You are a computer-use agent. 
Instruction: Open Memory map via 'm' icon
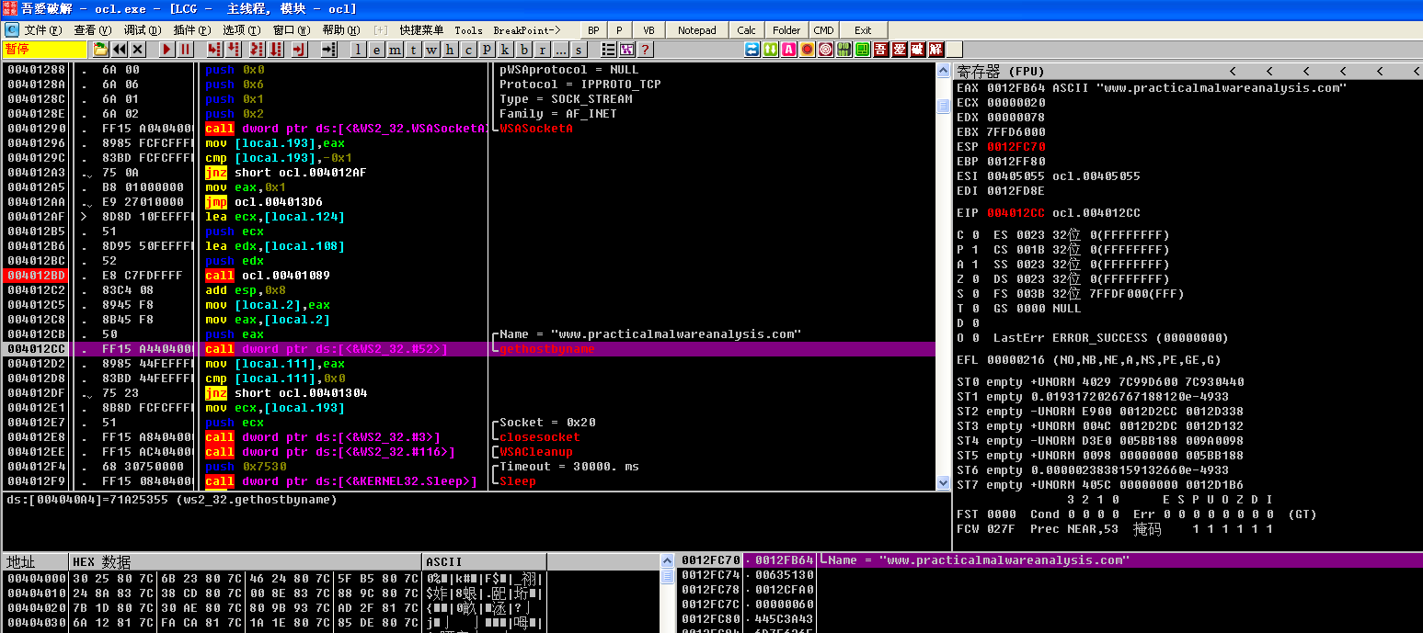395,50
